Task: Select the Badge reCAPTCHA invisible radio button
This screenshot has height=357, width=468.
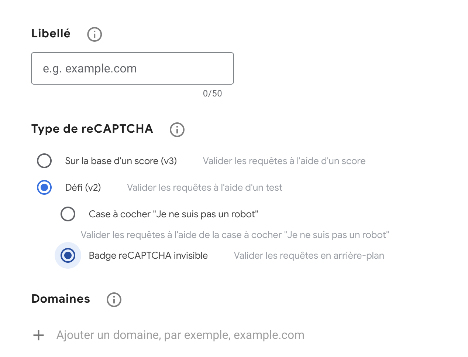Action: pyautogui.click(x=68, y=255)
